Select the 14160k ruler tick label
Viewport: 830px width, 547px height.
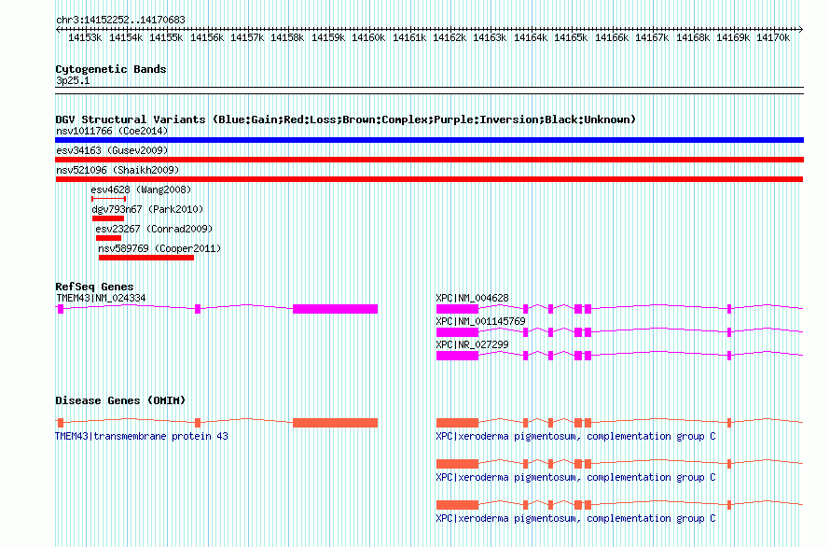(x=367, y=37)
